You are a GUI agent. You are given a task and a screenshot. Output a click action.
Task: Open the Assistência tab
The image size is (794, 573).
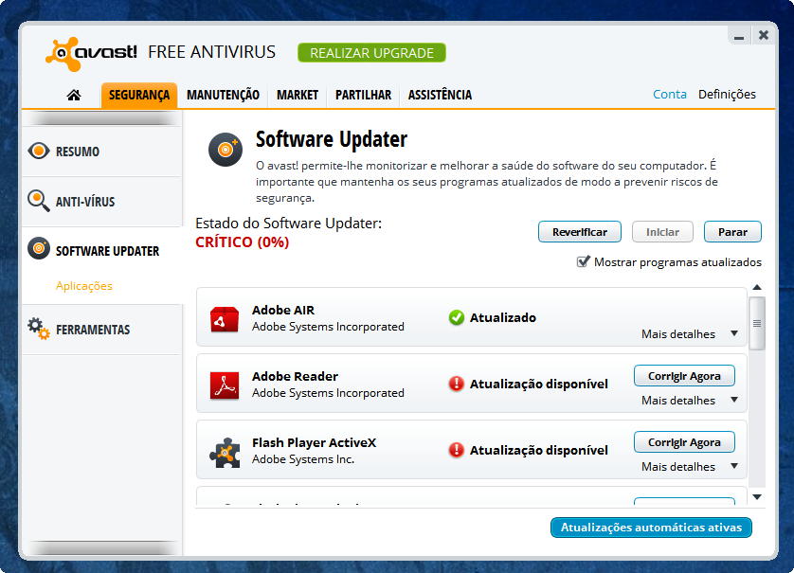(440, 95)
